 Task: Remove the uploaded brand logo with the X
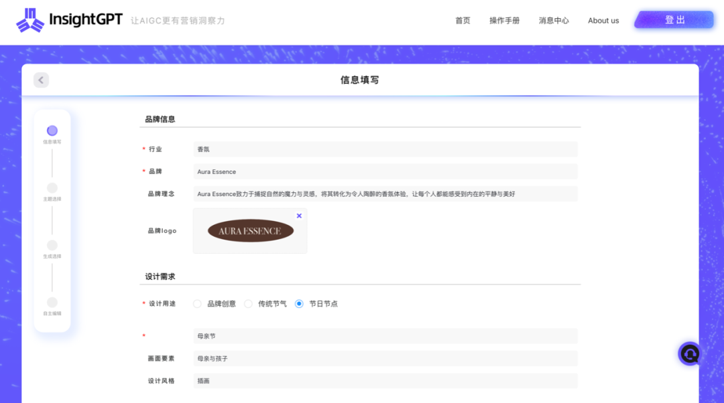click(299, 216)
